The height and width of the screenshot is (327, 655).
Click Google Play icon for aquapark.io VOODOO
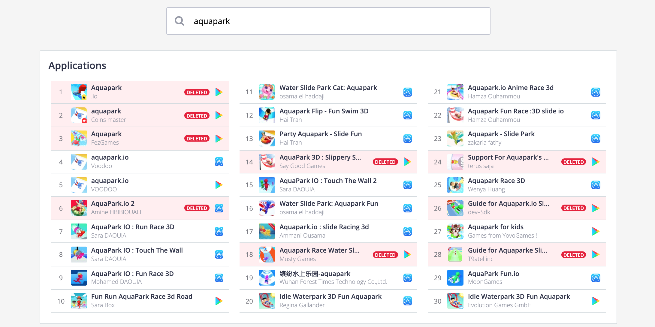(219, 185)
